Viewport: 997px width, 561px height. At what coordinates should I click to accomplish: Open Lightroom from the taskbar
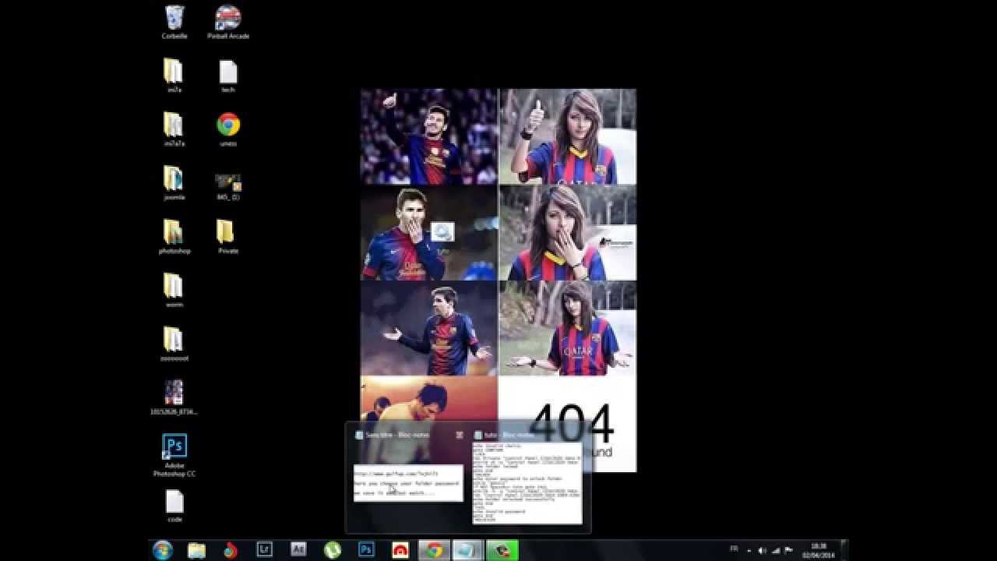tap(264, 550)
